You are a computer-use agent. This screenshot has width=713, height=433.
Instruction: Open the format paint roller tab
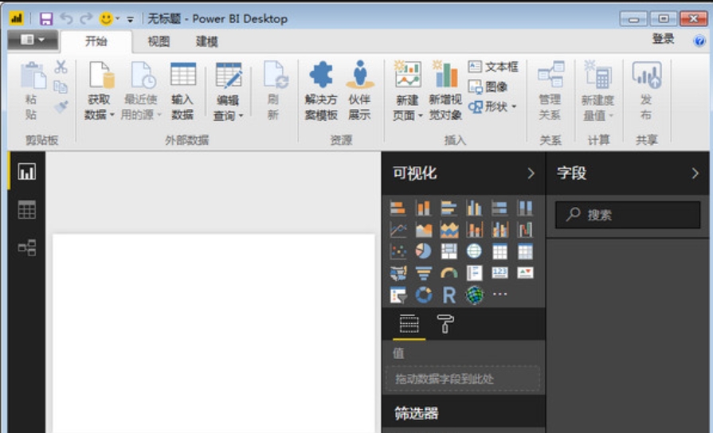(x=445, y=323)
